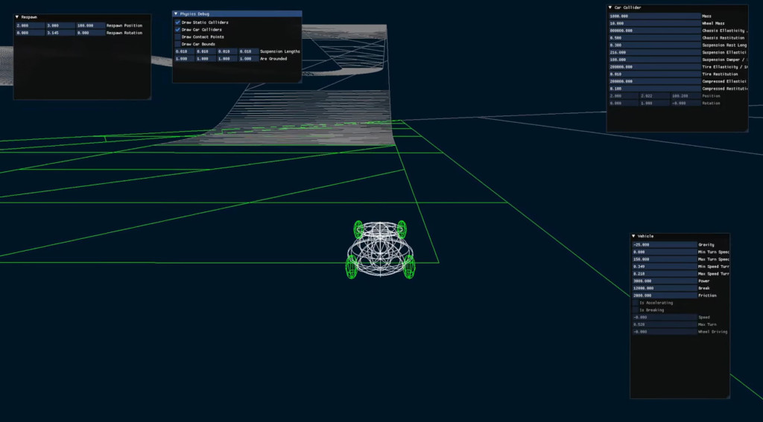Image resolution: width=763 pixels, height=422 pixels.
Task: Collapse the Car Collider panel triangle
Action: coord(610,7)
